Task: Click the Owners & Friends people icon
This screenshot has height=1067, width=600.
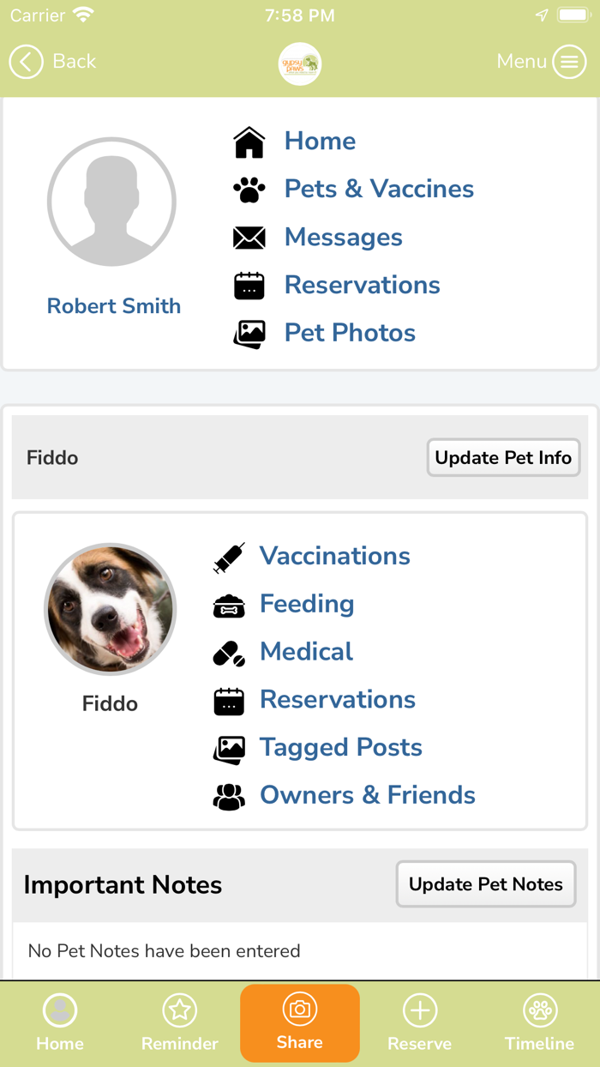Action: [x=228, y=796]
